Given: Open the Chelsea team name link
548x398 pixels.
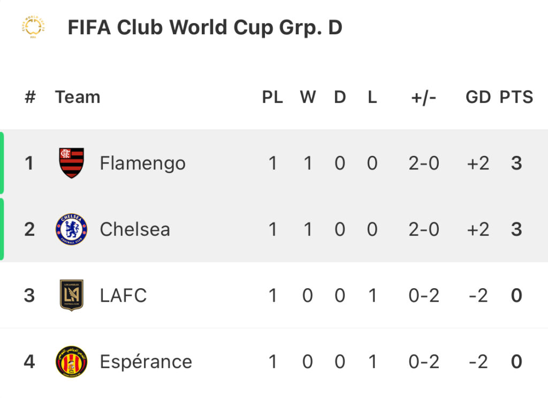Looking at the screenshot, I should click(135, 229).
